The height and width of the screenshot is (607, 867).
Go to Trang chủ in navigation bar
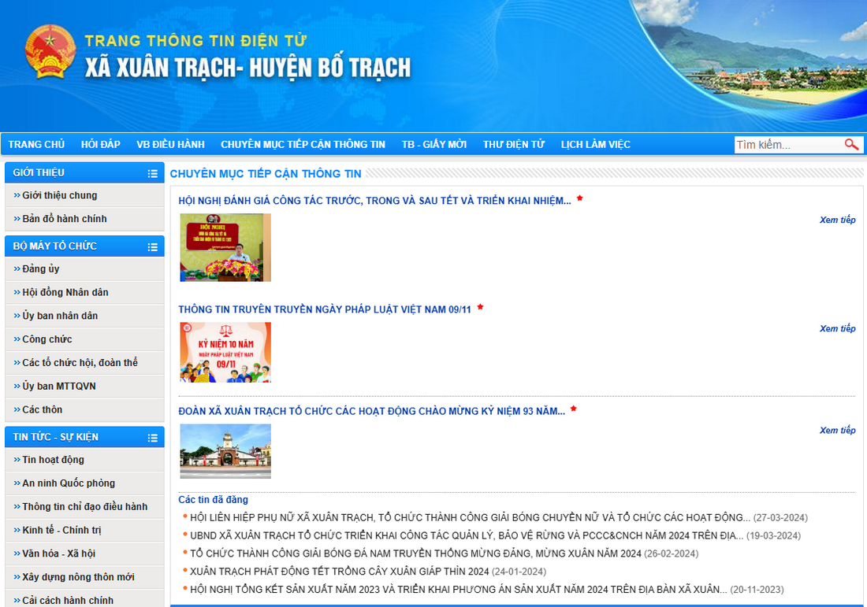pos(36,145)
